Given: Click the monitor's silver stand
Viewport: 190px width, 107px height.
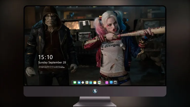Looking at the screenshot, I should click(x=95, y=101).
